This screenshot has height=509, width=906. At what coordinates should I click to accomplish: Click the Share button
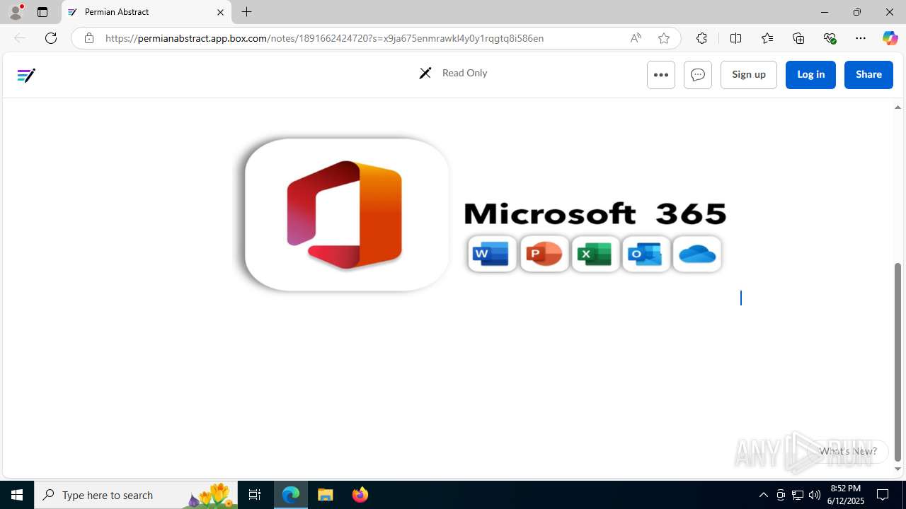tap(868, 75)
